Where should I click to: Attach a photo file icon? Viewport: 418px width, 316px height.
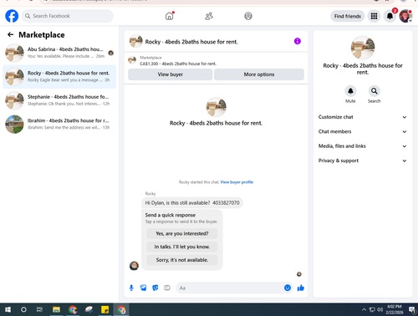[143, 288]
